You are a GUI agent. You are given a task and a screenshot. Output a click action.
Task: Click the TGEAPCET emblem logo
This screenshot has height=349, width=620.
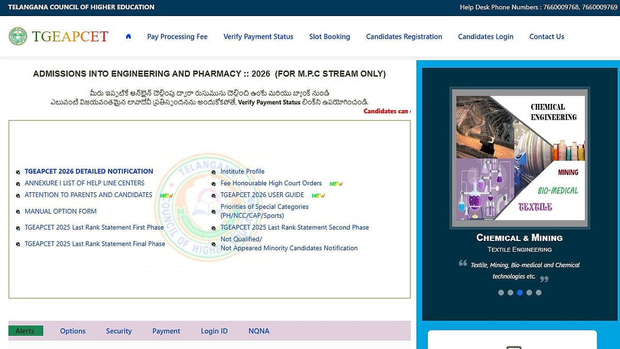[18, 36]
